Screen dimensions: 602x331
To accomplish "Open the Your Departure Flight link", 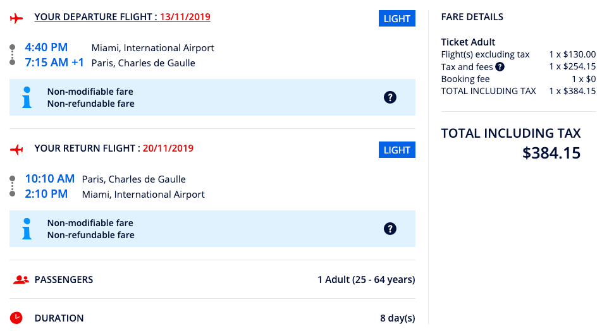I will [95, 17].
